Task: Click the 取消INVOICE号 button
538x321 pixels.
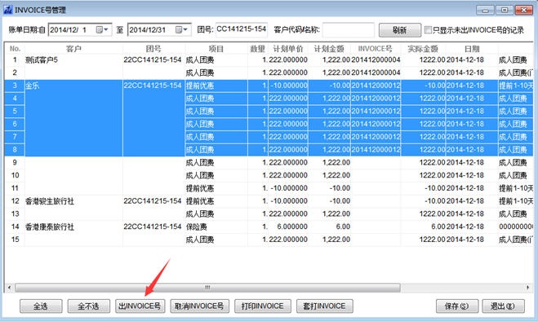Action: pos(199,306)
